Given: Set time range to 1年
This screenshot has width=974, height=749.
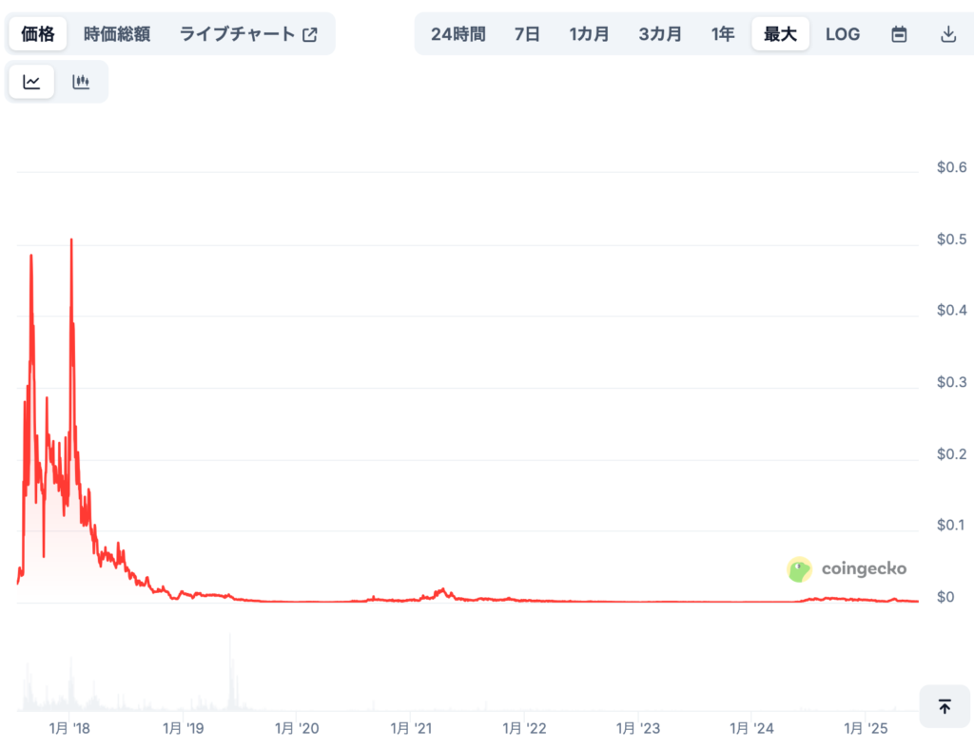Looking at the screenshot, I should click(x=723, y=34).
